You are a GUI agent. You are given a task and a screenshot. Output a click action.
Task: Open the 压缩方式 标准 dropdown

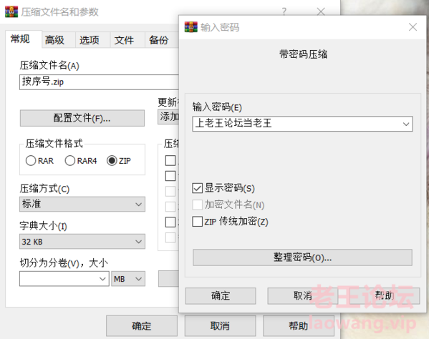coord(82,204)
